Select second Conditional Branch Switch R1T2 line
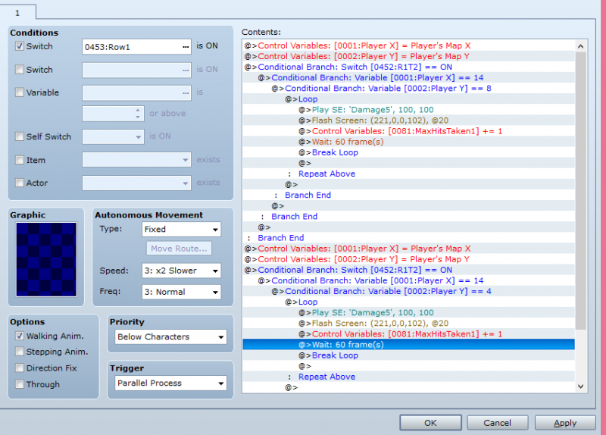Viewport: 606px width, 435px height. pyautogui.click(x=409, y=270)
